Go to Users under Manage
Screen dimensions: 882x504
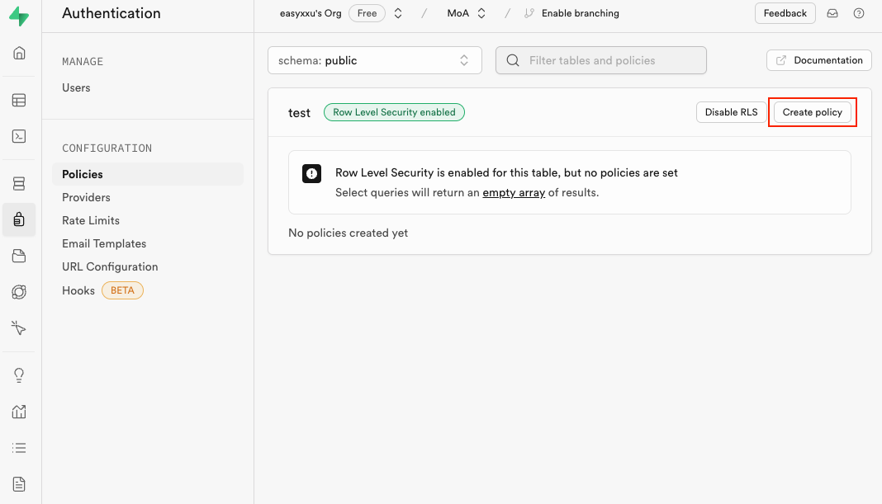coord(76,87)
